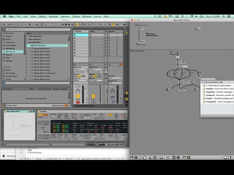The image size is (234, 175).
Task: Click the Record button in Ableton transport
Action: (x=69, y=25)
